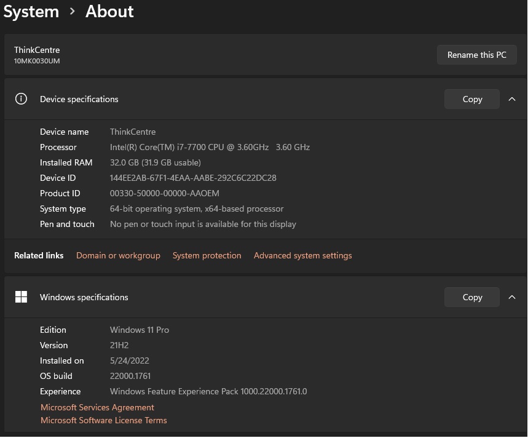Click the Windows logo beside Windows specifications
This screenshot has width=528, height=438.
21,297
